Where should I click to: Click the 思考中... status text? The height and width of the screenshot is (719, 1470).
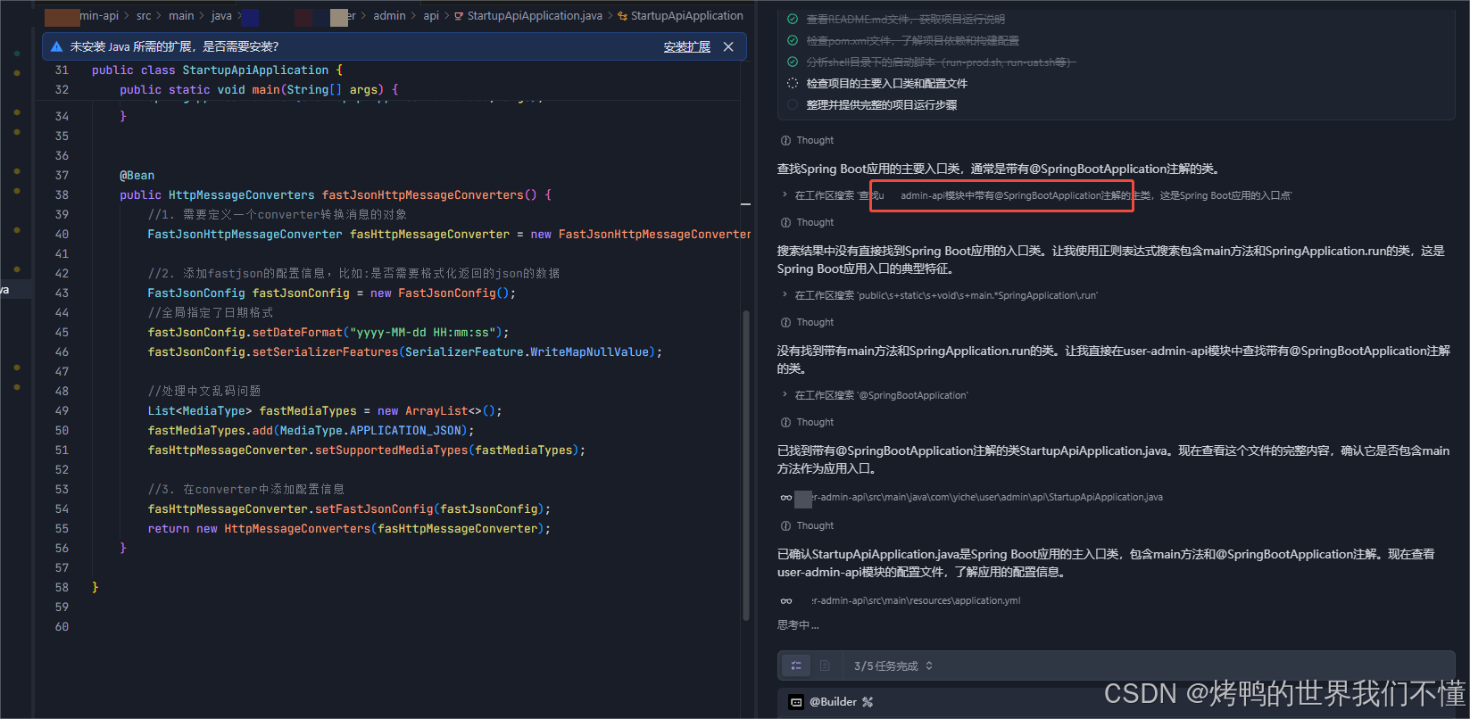tap(798, 625)
